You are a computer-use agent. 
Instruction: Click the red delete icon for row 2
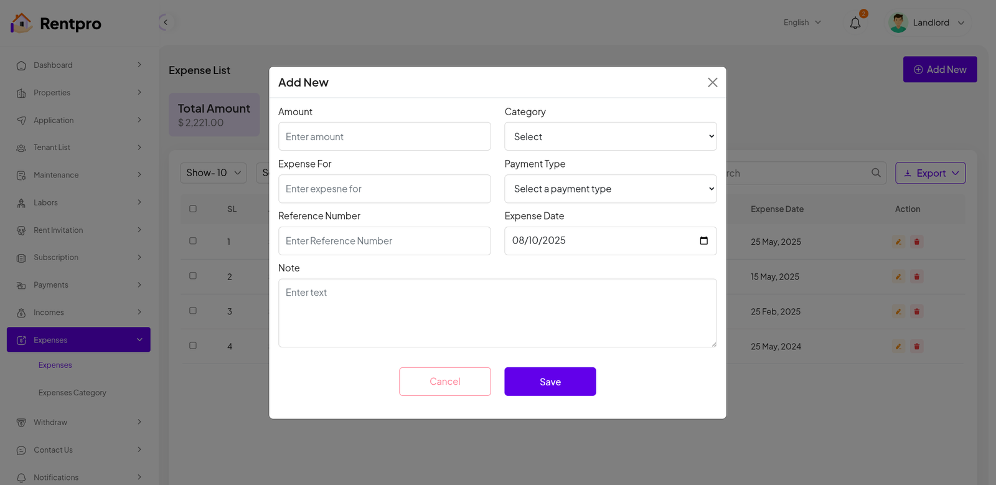click(916, 276)
